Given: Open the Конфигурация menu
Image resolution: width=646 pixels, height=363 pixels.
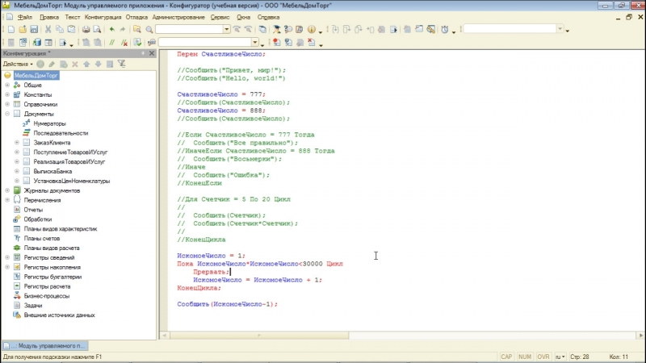Looking at the screenshot, I should click(103, 17).
